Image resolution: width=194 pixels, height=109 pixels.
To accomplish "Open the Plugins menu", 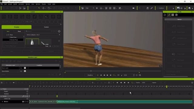I will [x=44, y=4].
